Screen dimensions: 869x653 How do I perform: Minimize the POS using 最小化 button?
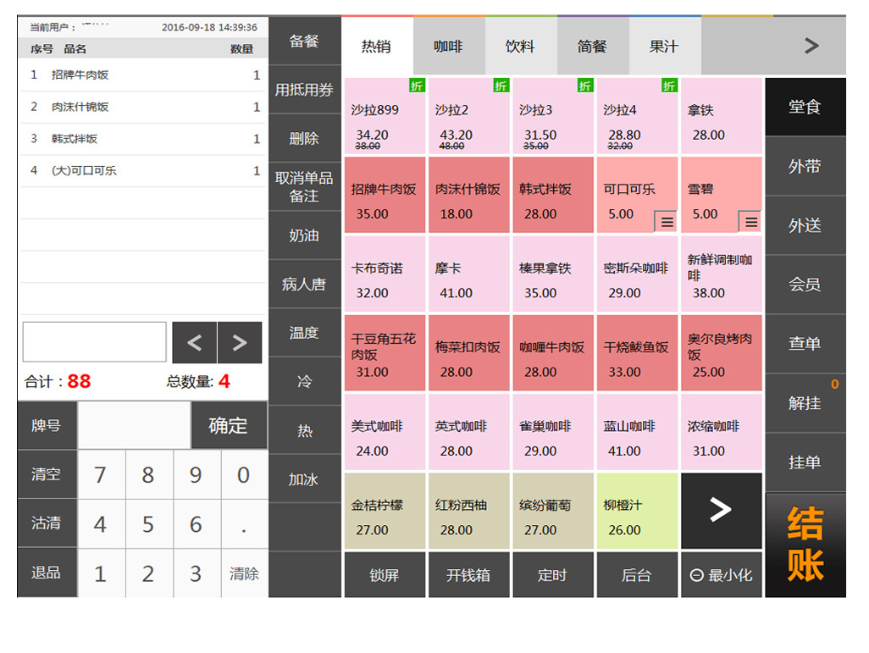coord(721,575)
